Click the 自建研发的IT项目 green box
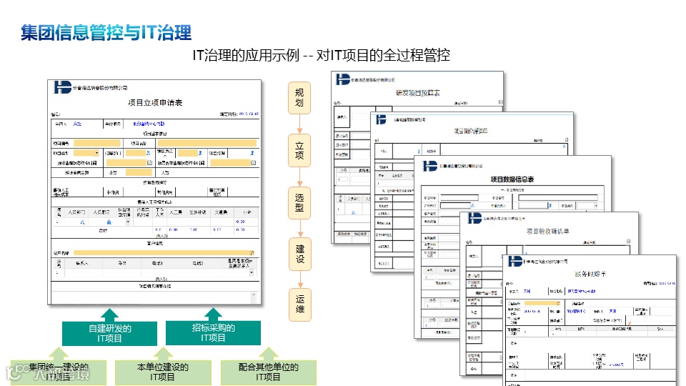 pyautogui.click(x=109, y=334)
